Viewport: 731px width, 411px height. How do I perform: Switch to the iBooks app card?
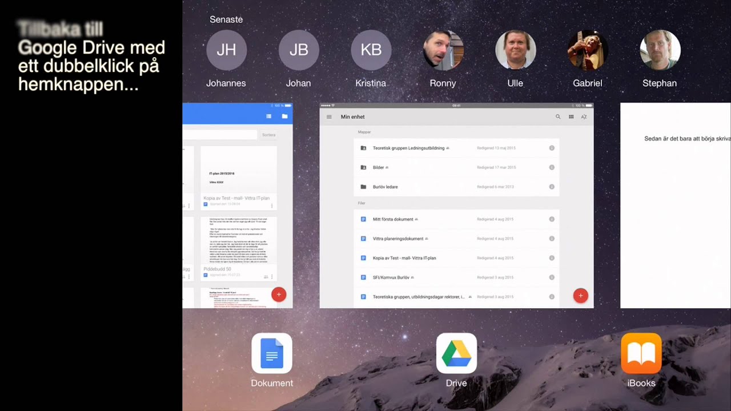point(676,205)
